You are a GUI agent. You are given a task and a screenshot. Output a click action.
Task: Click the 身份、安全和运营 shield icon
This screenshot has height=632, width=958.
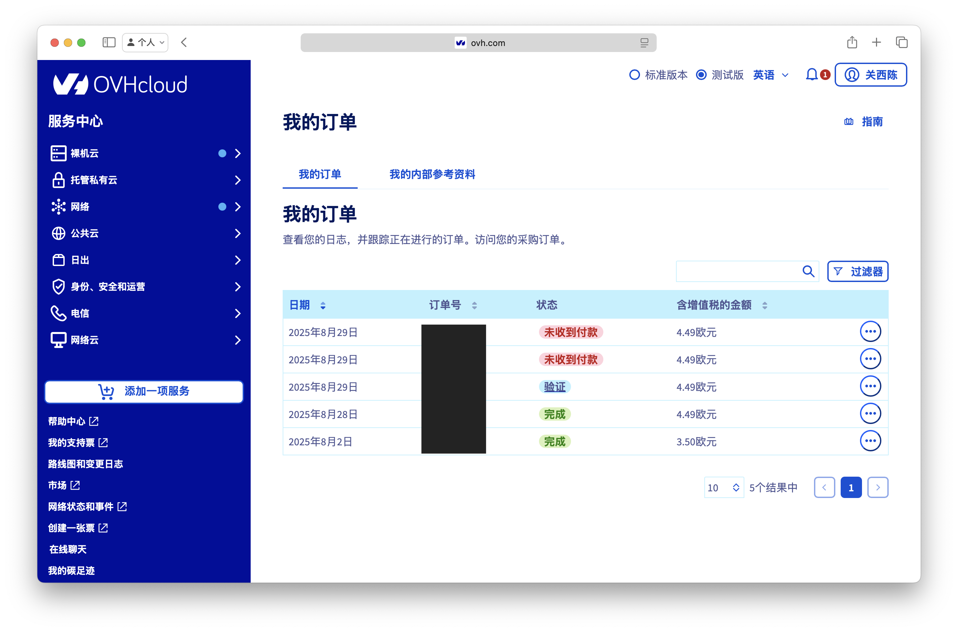(x=58, y=287)
